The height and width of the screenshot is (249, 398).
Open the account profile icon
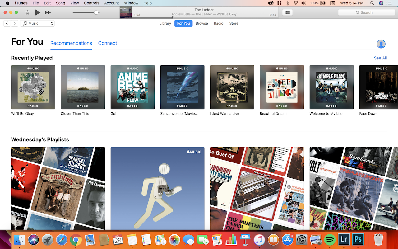pyautogui.click(x=381, y=44)
